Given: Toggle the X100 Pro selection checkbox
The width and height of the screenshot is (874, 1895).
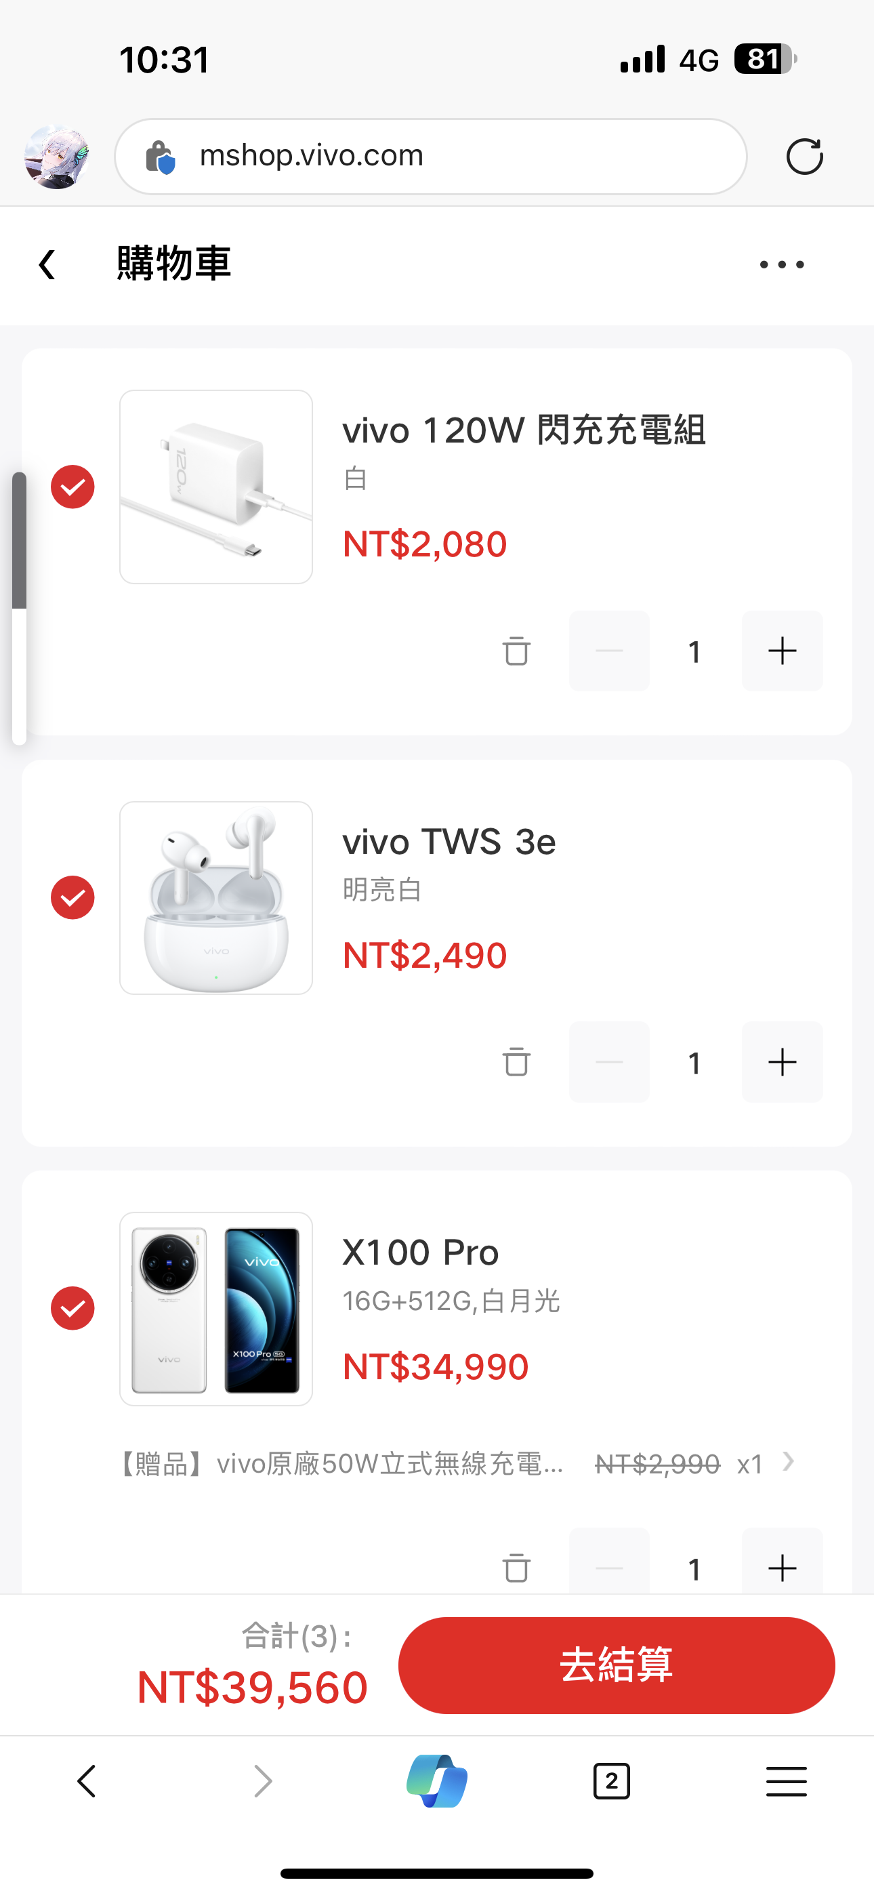Looking at the screenshot, I should (x=73, y=1308).
